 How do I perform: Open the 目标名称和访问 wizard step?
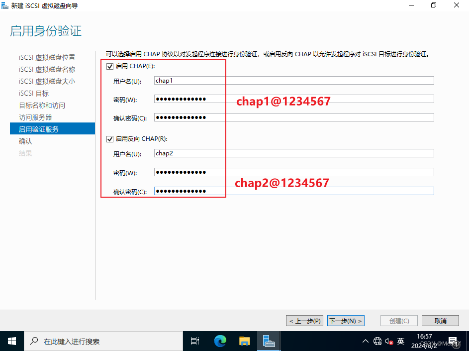click(x=42, y=106)
